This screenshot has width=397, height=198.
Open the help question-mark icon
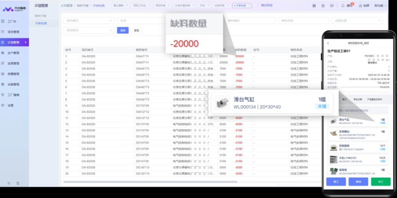(x=323, y=5)
